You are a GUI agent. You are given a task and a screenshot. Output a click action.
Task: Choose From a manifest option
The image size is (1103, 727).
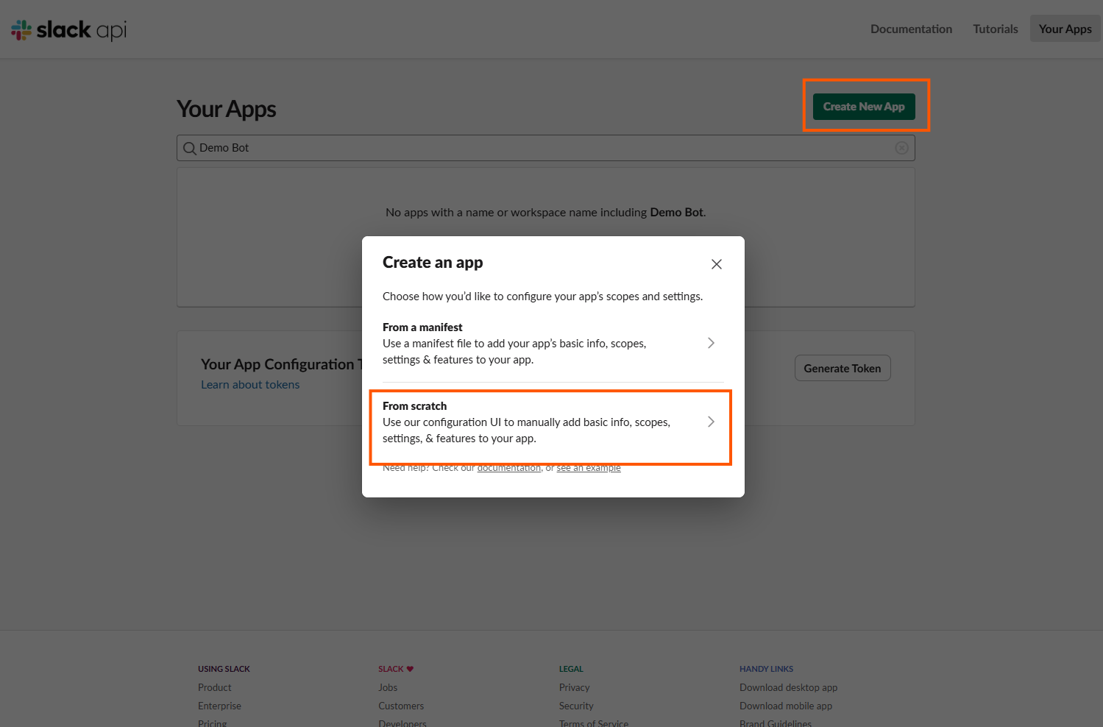tap(526, 344)
